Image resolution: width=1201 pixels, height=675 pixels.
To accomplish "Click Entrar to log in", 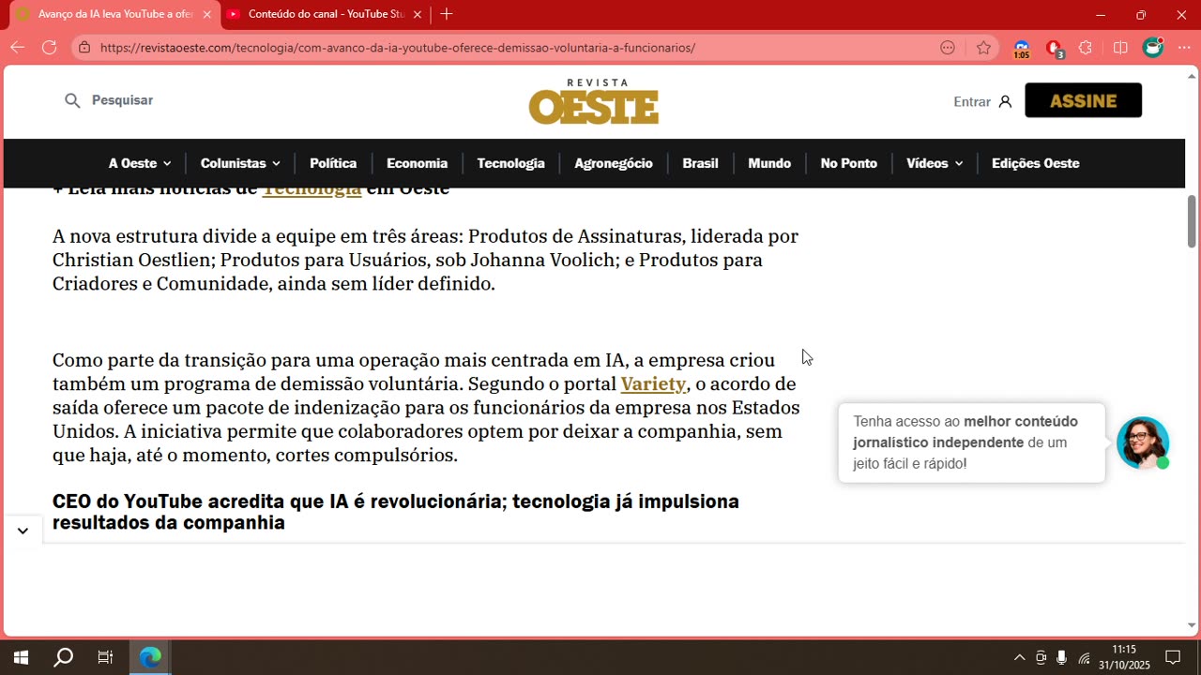I will (972, 101).
